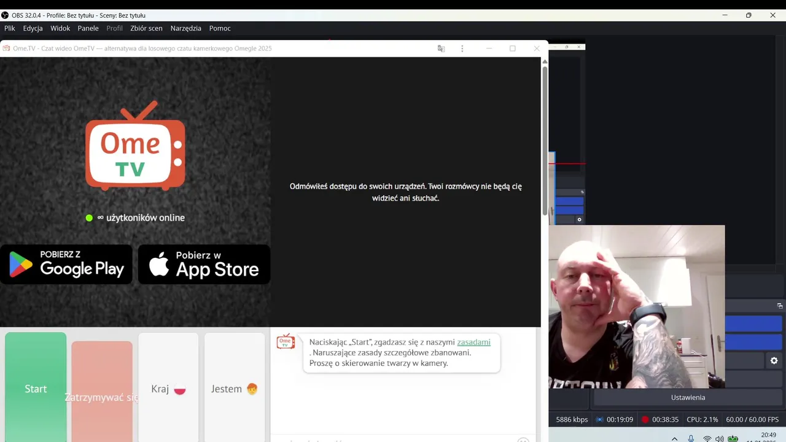Click the translate page icon in OmeTV window
Screen dimensions: 786x442
tap(441, 48)
